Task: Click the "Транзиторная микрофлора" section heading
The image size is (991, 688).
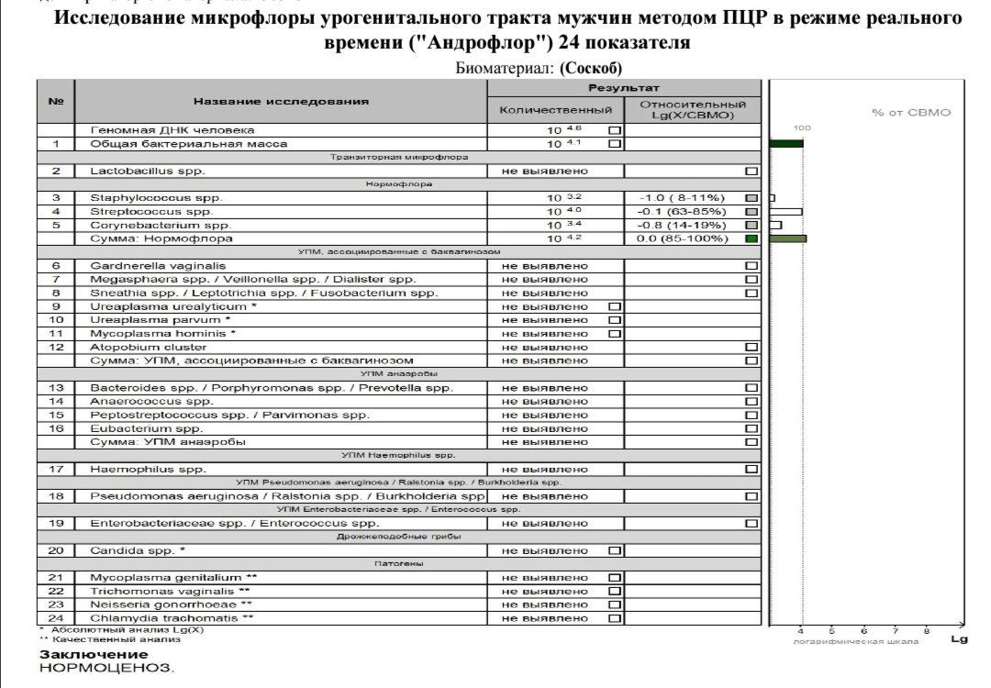Action: click(x=399, y=157)
